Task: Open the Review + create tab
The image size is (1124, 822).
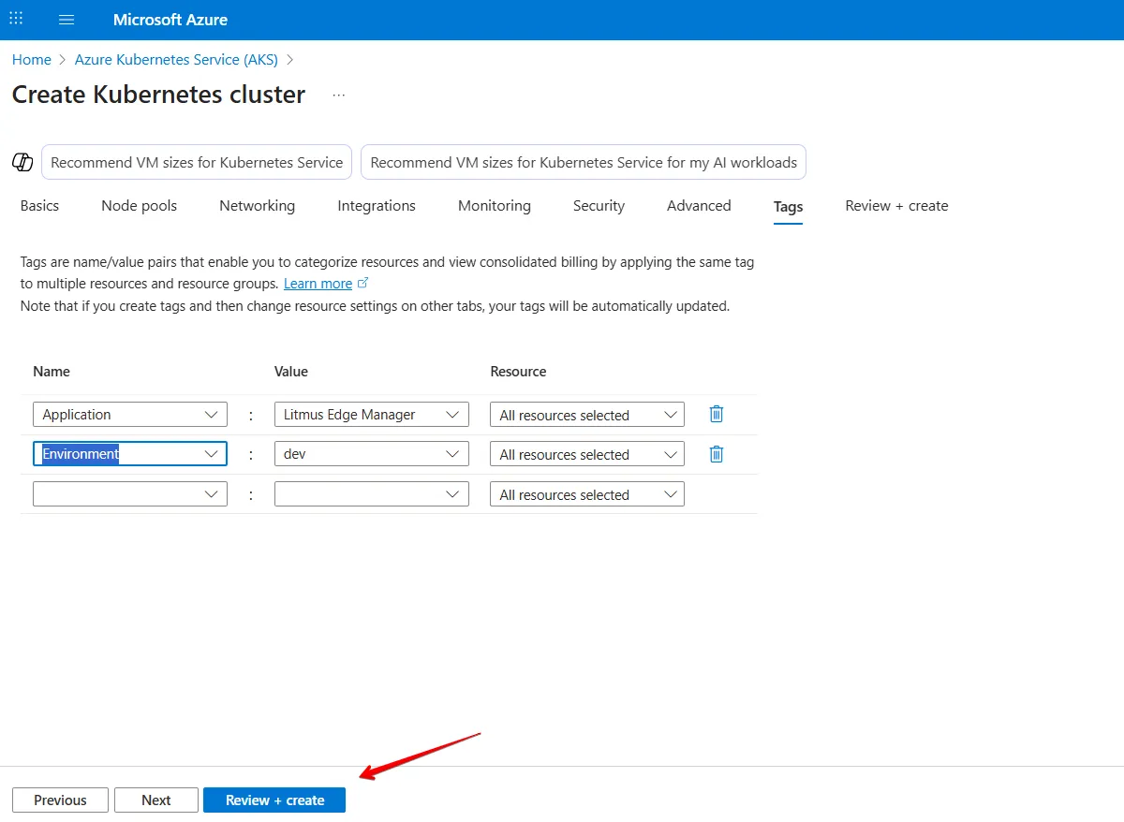Action: pos(896,206)
